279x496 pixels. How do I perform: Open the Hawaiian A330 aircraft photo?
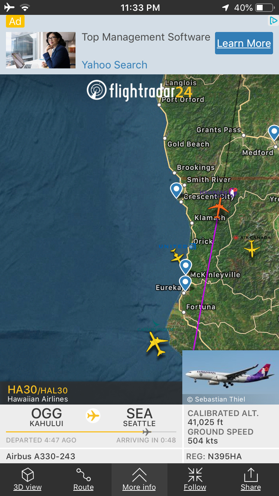pos(231,377)
